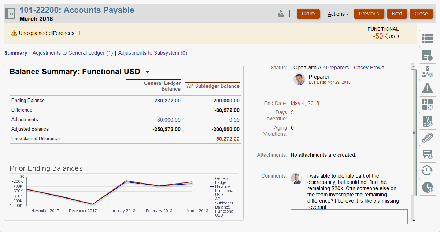Switch to Adjustments to Subsystem tab
Image resolution: width=440 pixels, height=232 pixels.
(x=152, y=53)
